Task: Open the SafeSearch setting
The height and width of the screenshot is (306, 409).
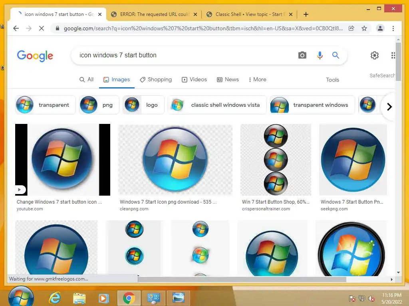Action: coord(382,75)
